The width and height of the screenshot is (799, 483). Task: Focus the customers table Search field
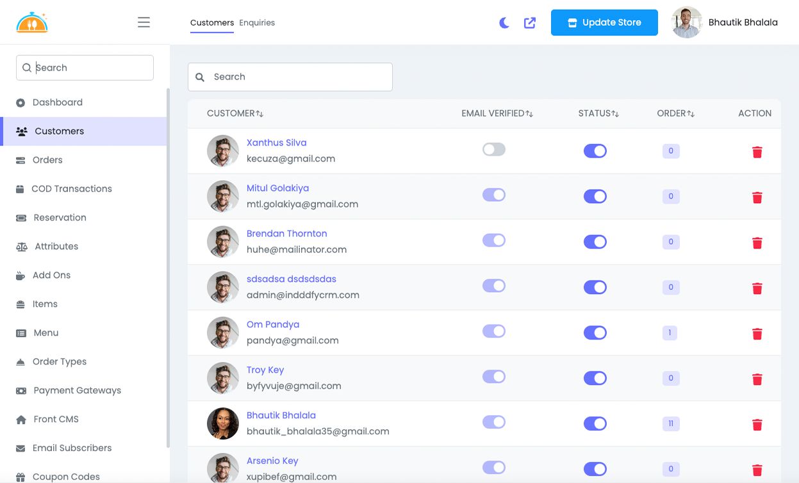point(290,77)
